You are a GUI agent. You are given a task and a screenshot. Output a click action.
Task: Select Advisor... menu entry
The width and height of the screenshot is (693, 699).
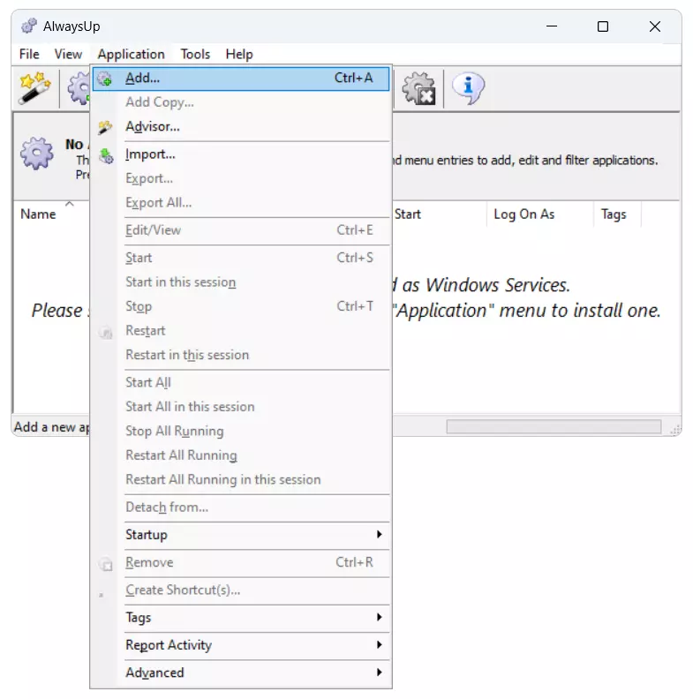pos(241,126)
